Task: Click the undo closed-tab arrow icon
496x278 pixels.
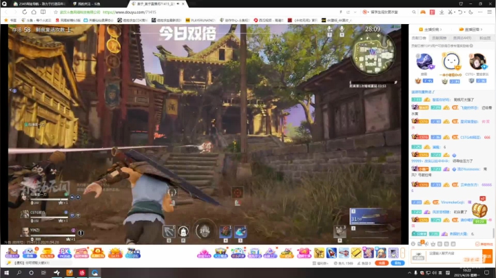Action: pyautogui.click(x=460, y=12)
